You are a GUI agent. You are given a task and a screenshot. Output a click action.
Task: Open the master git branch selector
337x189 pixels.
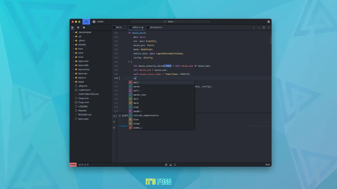pyautogui.click(x=98, y=22)
